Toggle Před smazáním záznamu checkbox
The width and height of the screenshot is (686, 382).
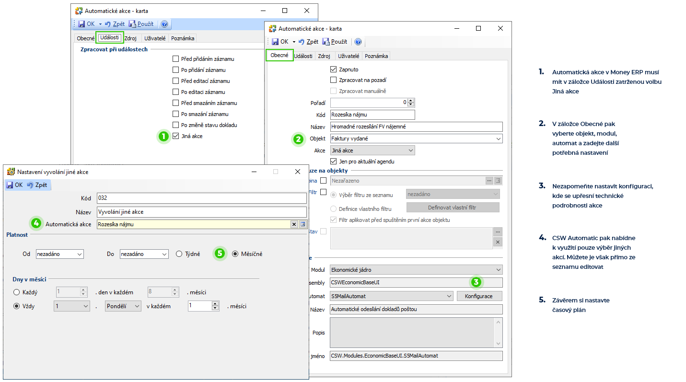tap(175, 103)
